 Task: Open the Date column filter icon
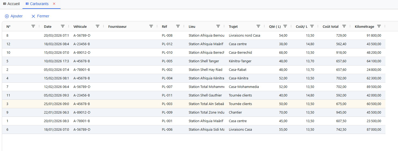pos(63,26)
